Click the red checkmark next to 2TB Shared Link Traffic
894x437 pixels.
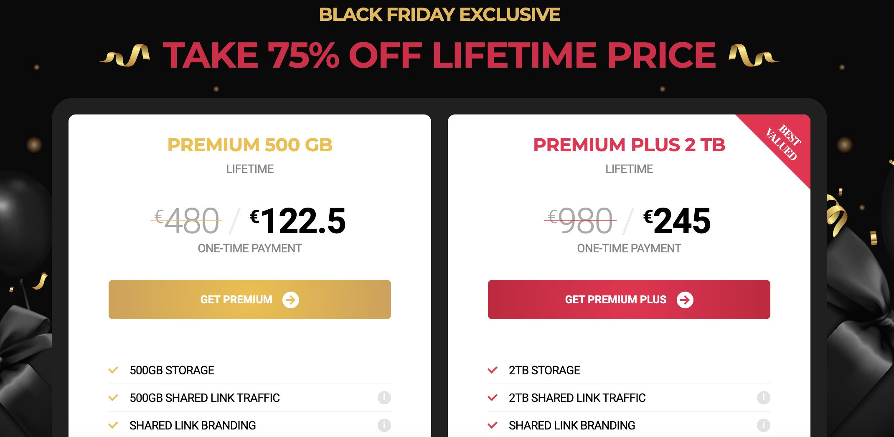493,398
